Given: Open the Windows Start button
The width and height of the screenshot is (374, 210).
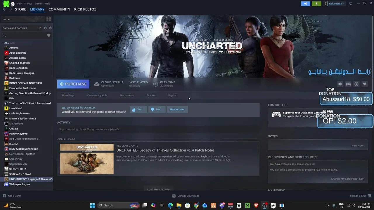Looking at the screenshot, I should [x=92, y=205].
